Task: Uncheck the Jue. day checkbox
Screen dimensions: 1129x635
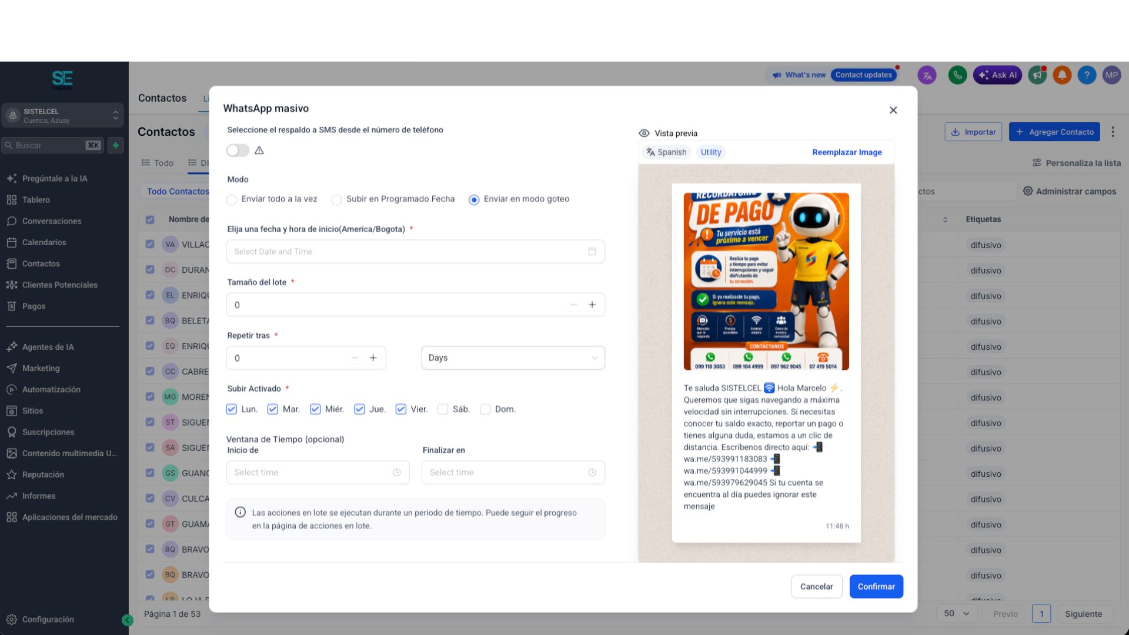Action: tap(359, 409)
